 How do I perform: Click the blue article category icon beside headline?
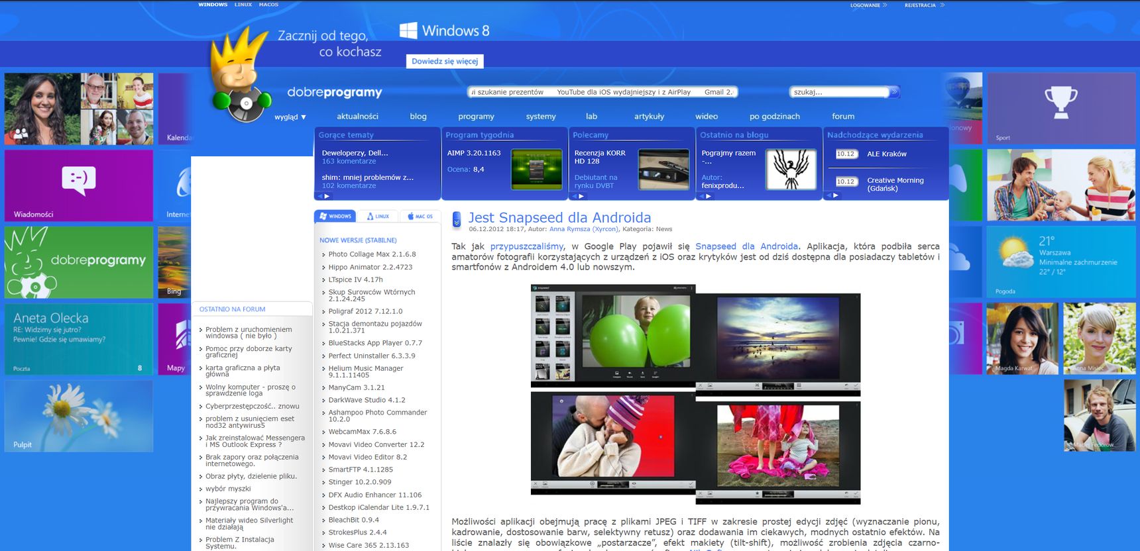point(456,219)
